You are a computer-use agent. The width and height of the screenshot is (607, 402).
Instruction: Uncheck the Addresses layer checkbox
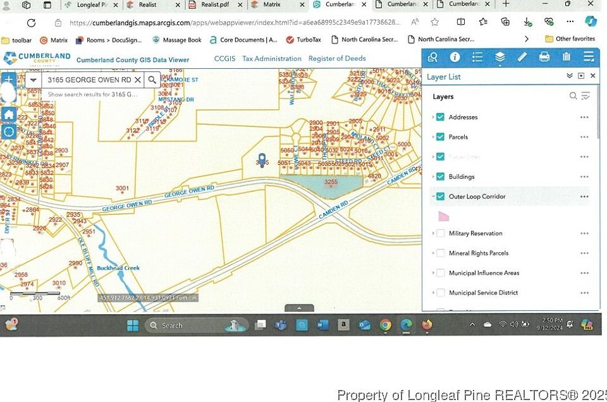440,117
